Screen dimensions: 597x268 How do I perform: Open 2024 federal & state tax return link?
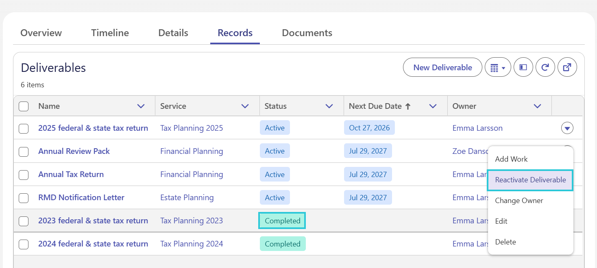pyautogui.click(x=93, y=244)
